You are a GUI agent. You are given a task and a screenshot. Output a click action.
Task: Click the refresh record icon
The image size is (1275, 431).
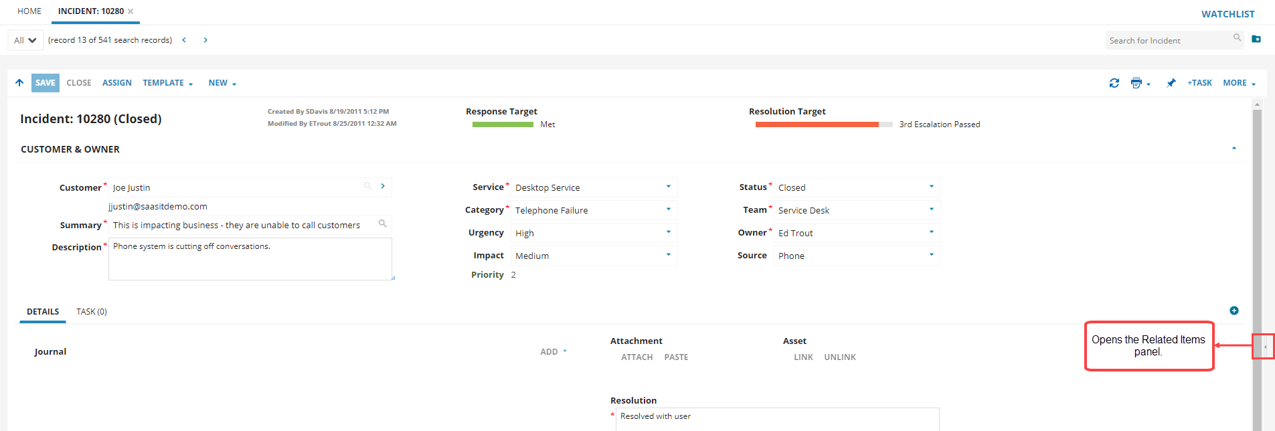pyautogui.click(x=1114, y=83)
